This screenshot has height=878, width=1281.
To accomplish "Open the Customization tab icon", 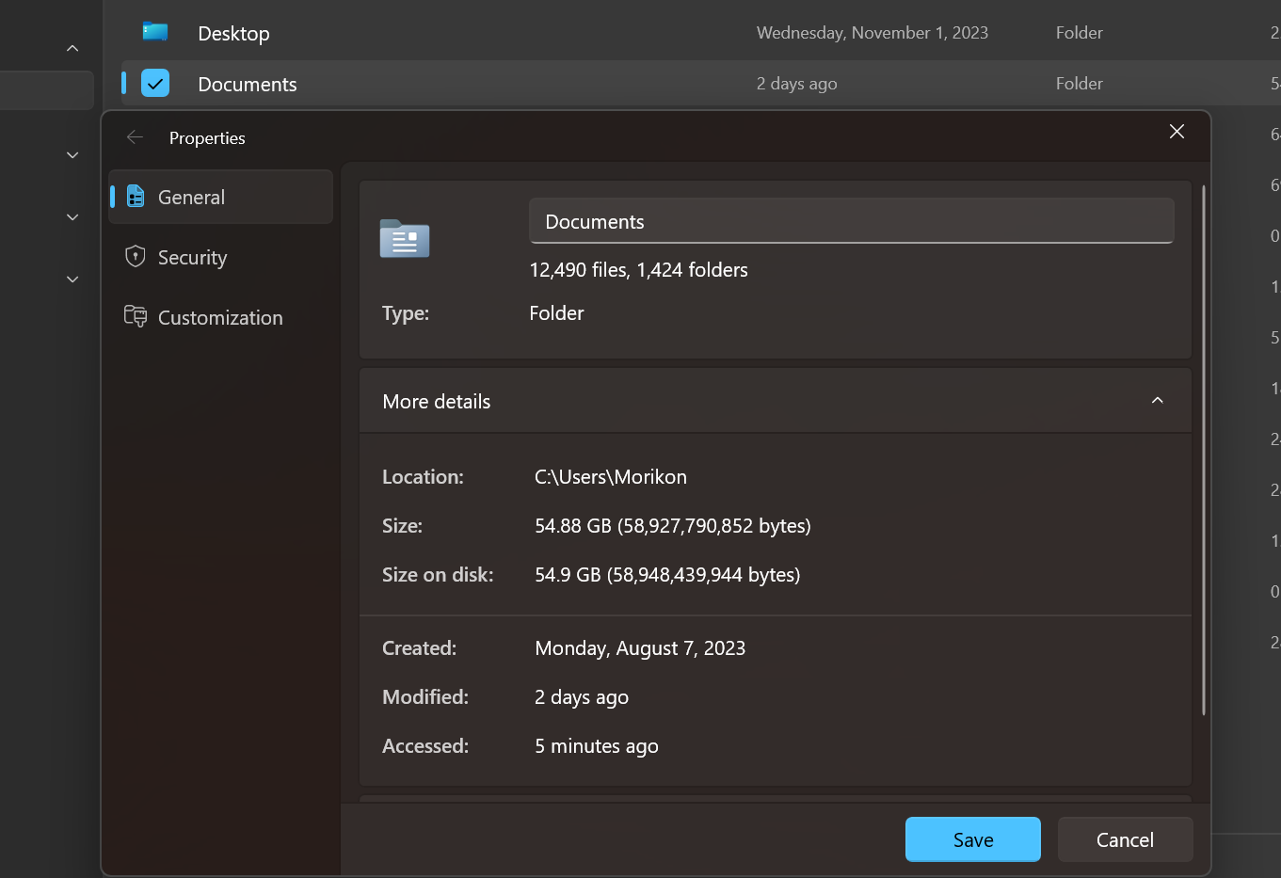I will coord(135,317).
